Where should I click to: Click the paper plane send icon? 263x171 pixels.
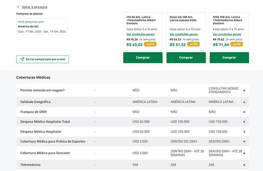(x=22, y=59)
